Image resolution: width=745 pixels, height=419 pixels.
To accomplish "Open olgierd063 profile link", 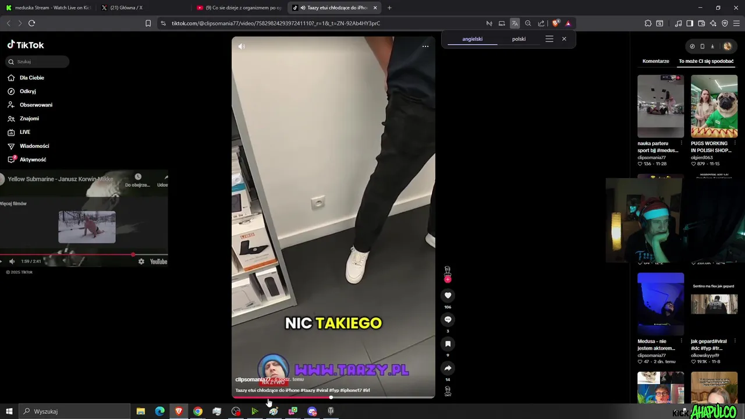I will [x=702, y=157].
